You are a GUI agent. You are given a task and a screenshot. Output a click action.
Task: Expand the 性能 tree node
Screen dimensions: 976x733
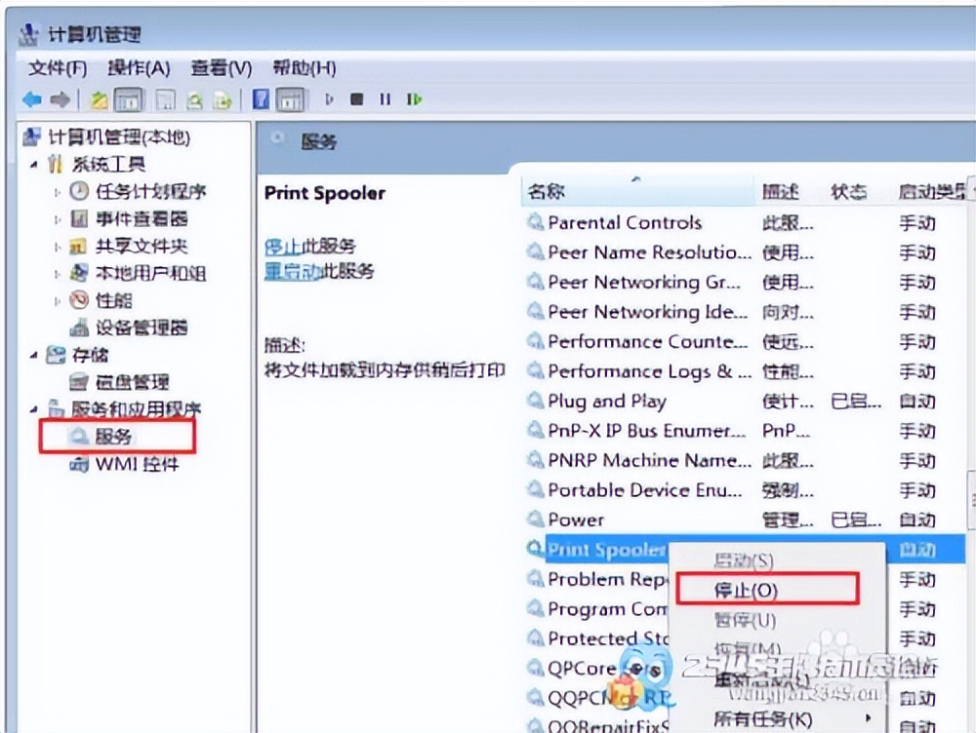(57, 301)
